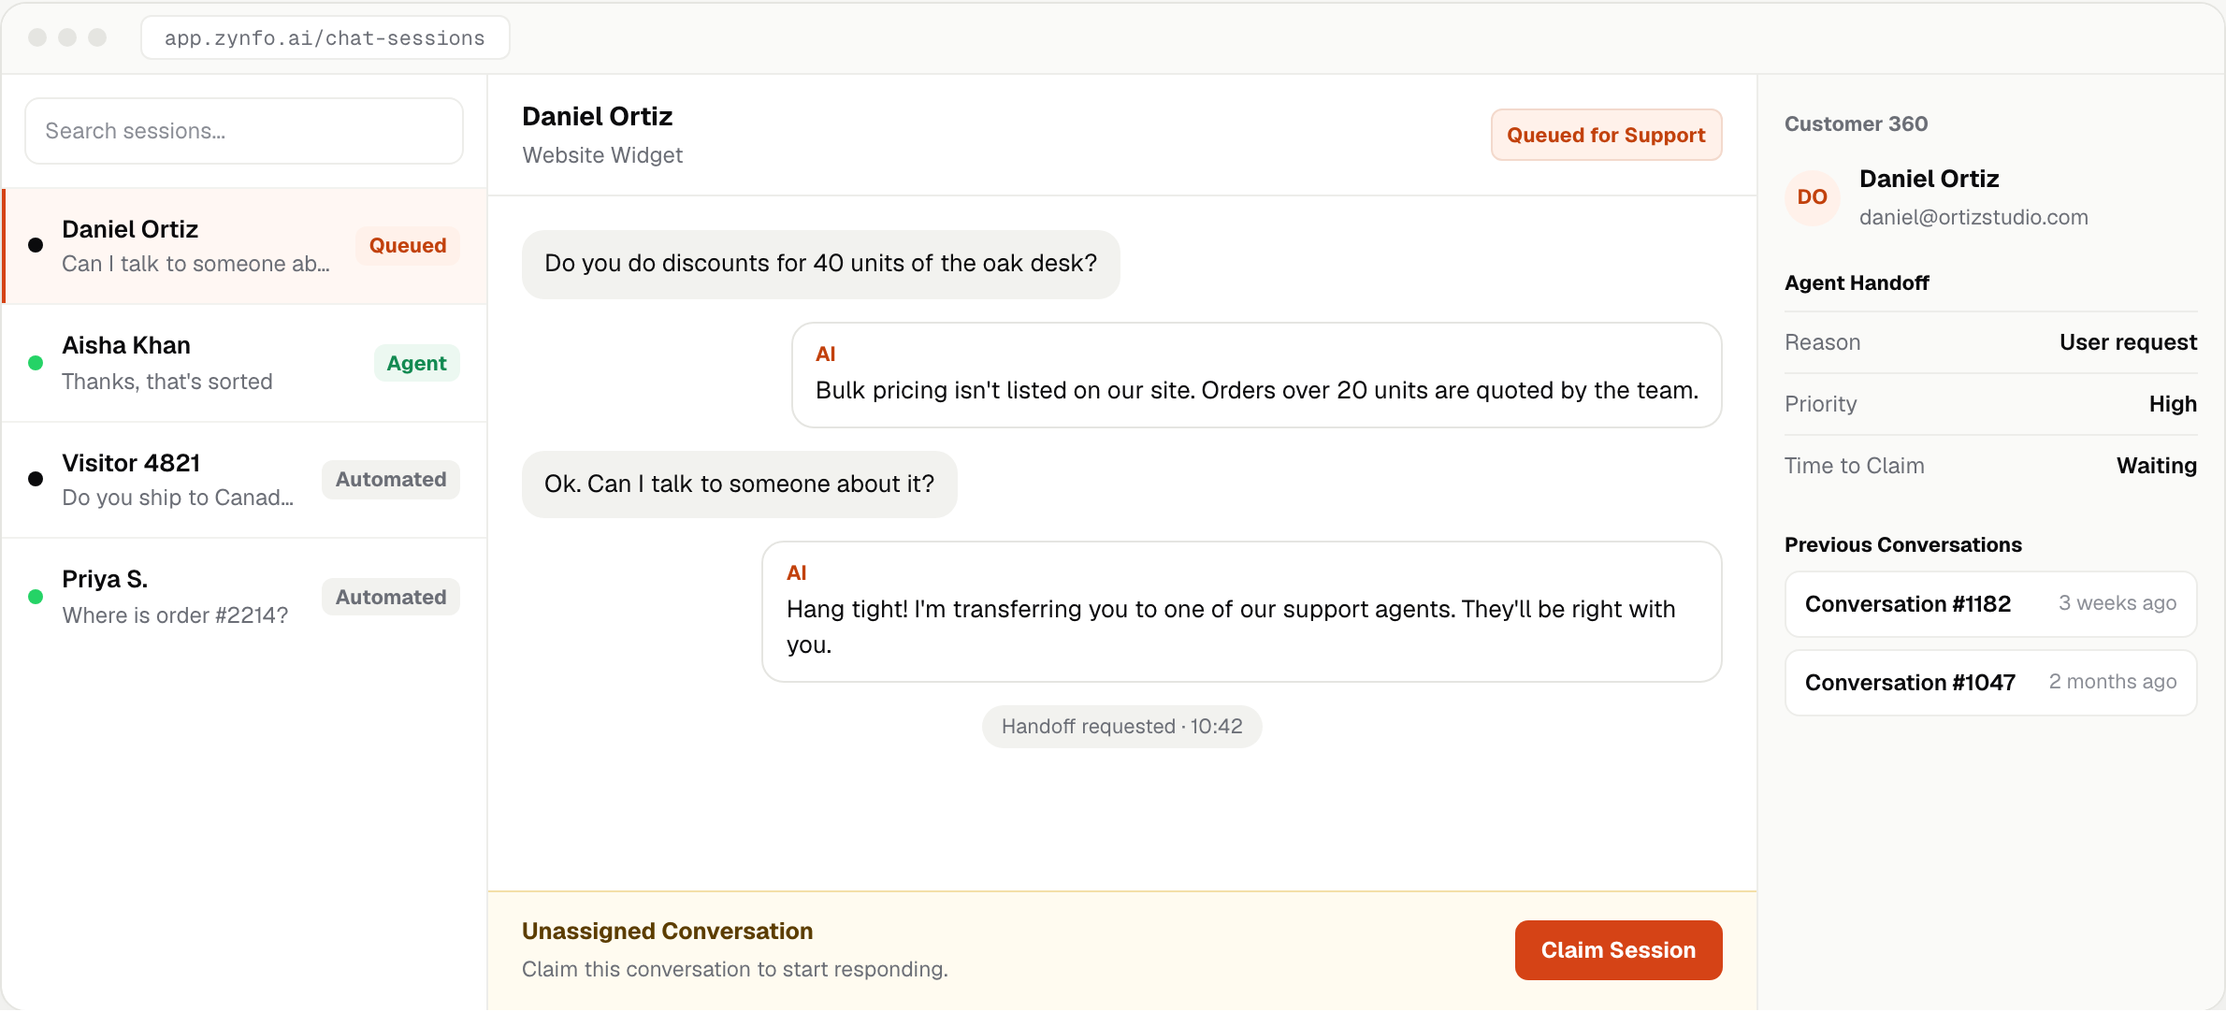Click the 'Waiting' time to claim value

click(x=2157, y=466)
